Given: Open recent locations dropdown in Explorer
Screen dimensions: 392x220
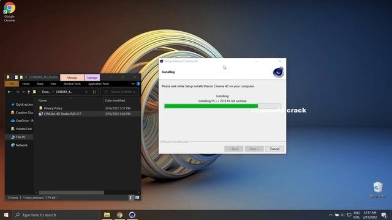Looking at the screenshot, I should tap(23, 92).
